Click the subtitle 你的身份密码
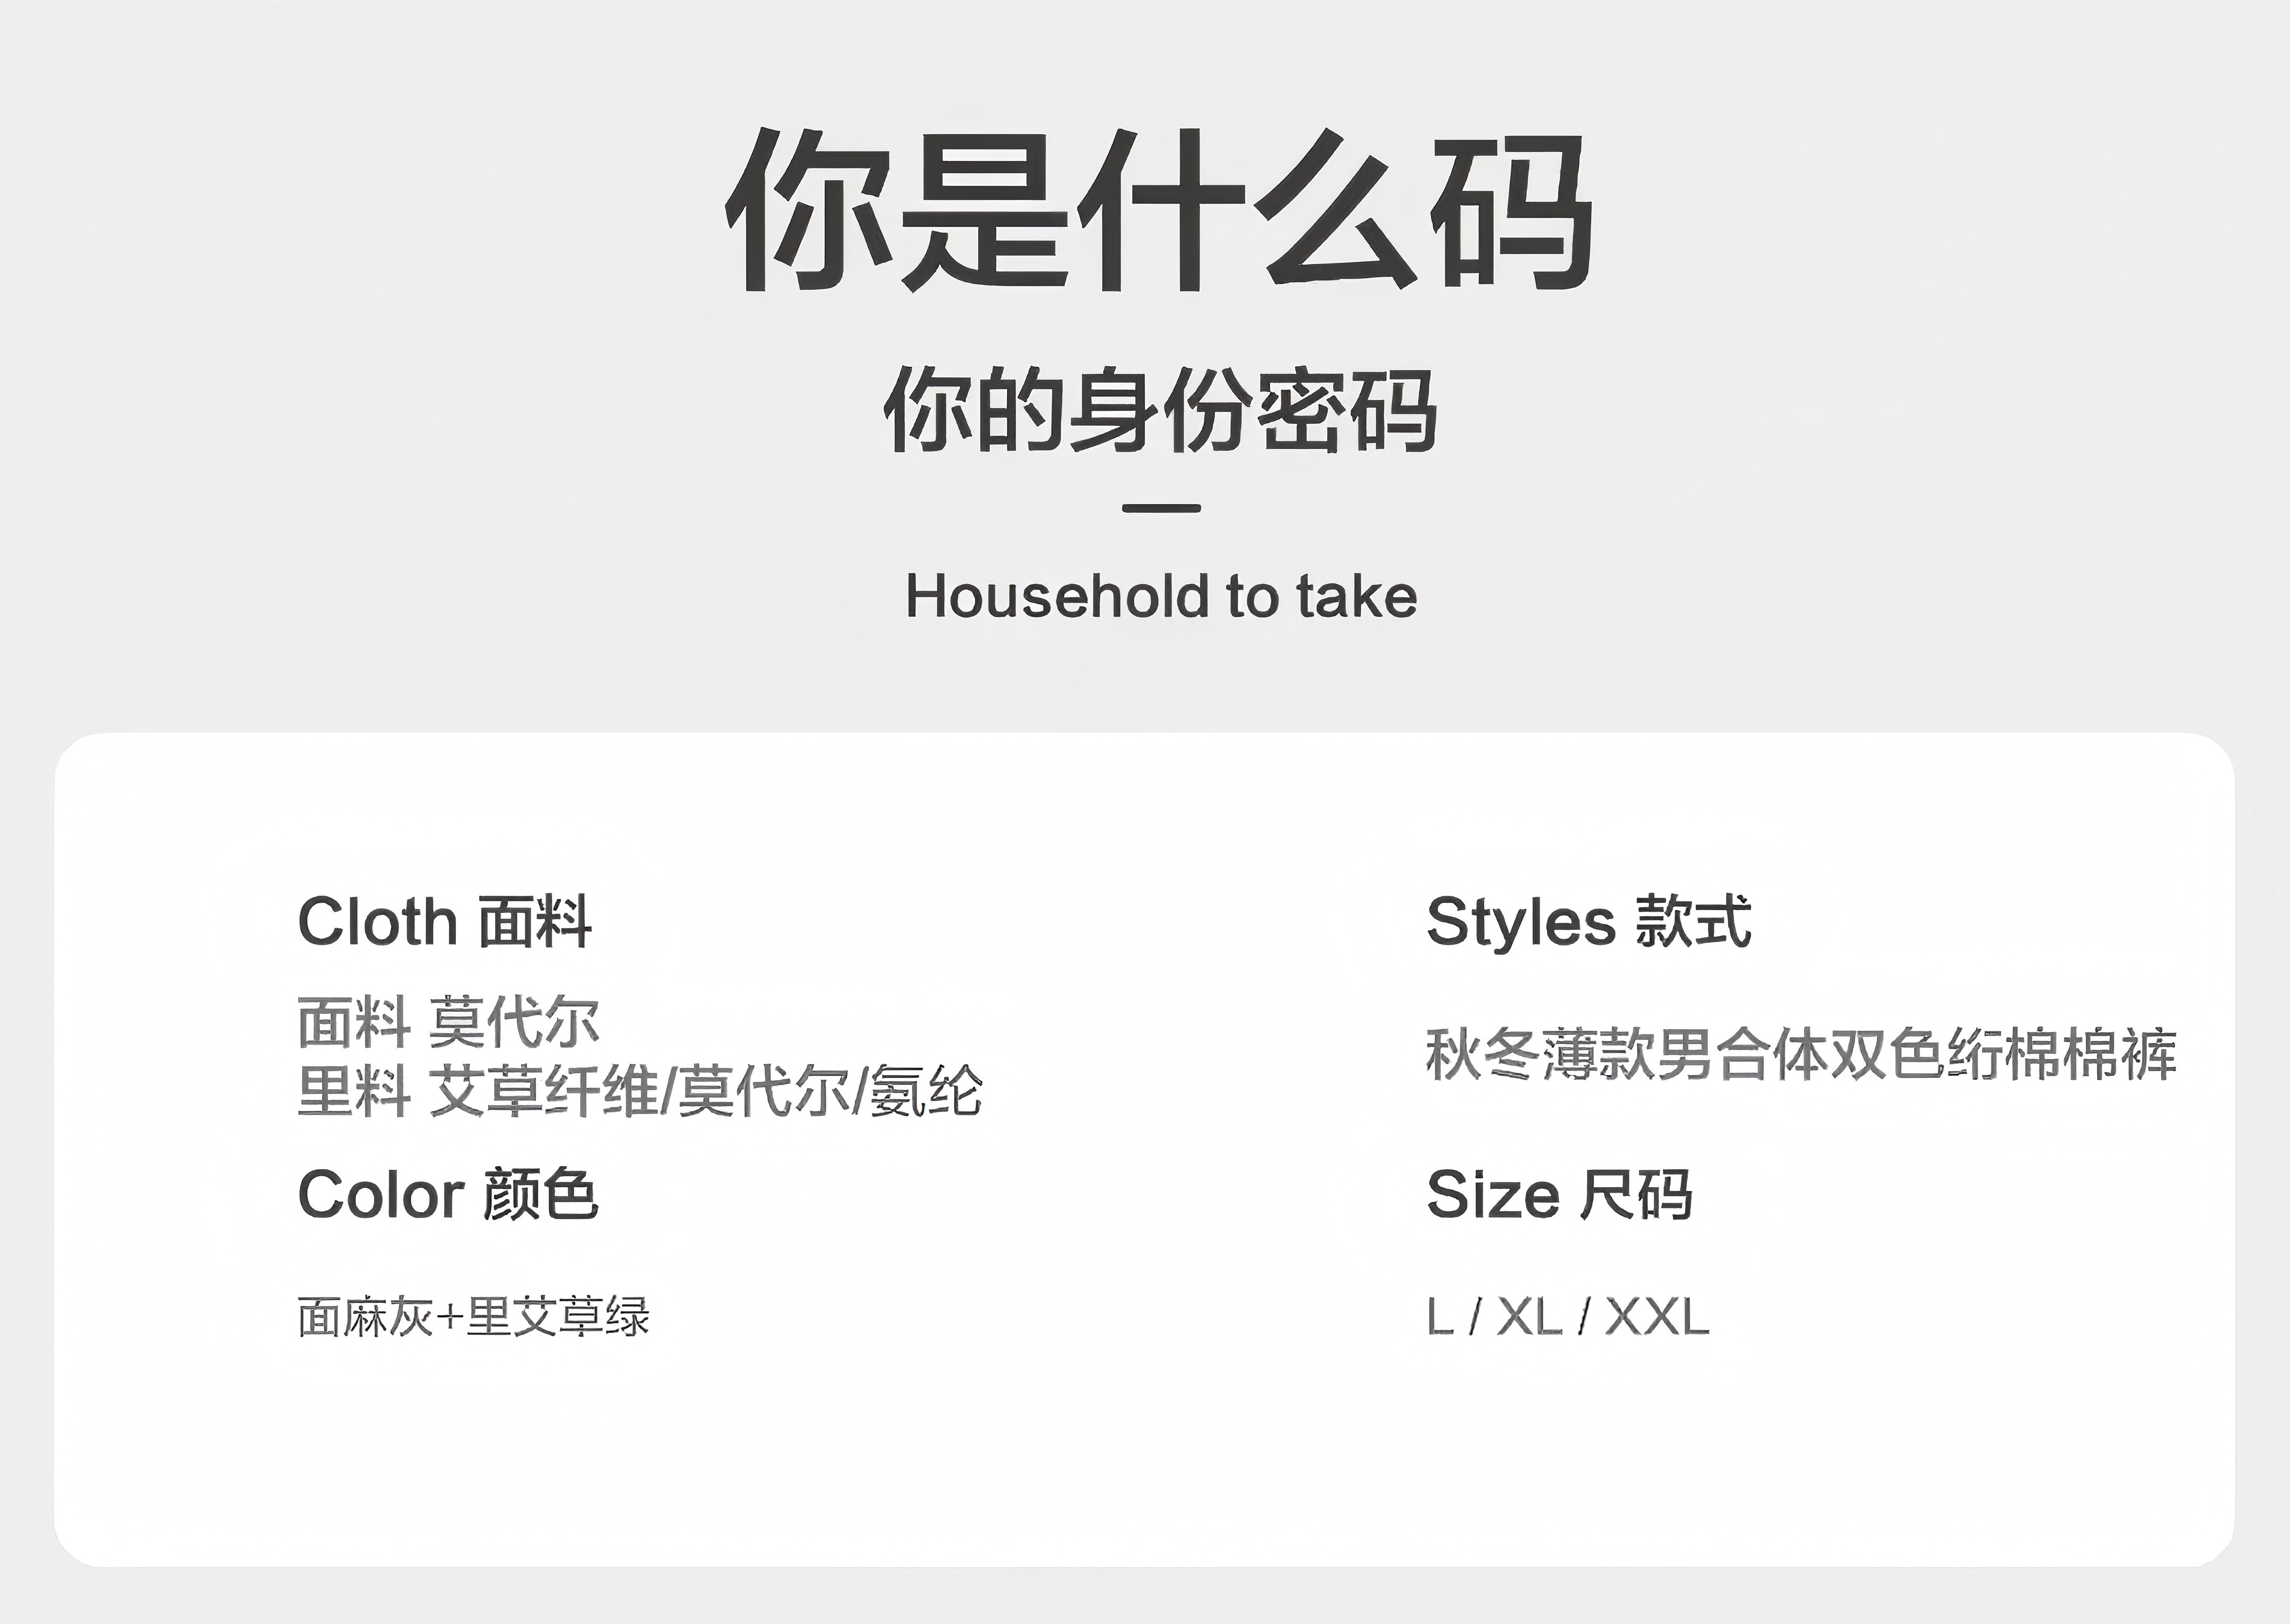 pos(1160,410)
